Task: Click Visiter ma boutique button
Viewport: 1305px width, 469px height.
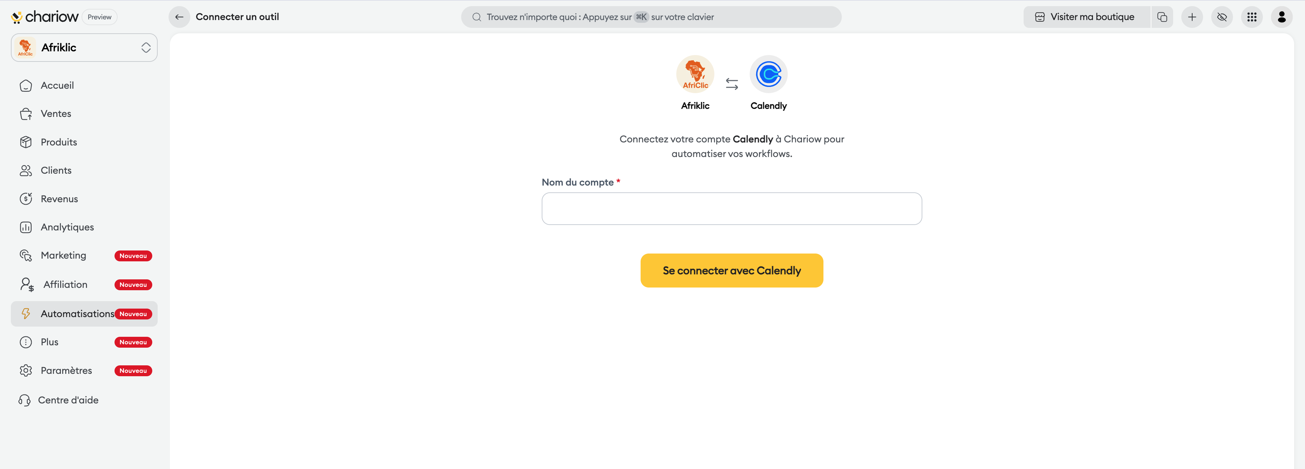Action: [1086, 17]
